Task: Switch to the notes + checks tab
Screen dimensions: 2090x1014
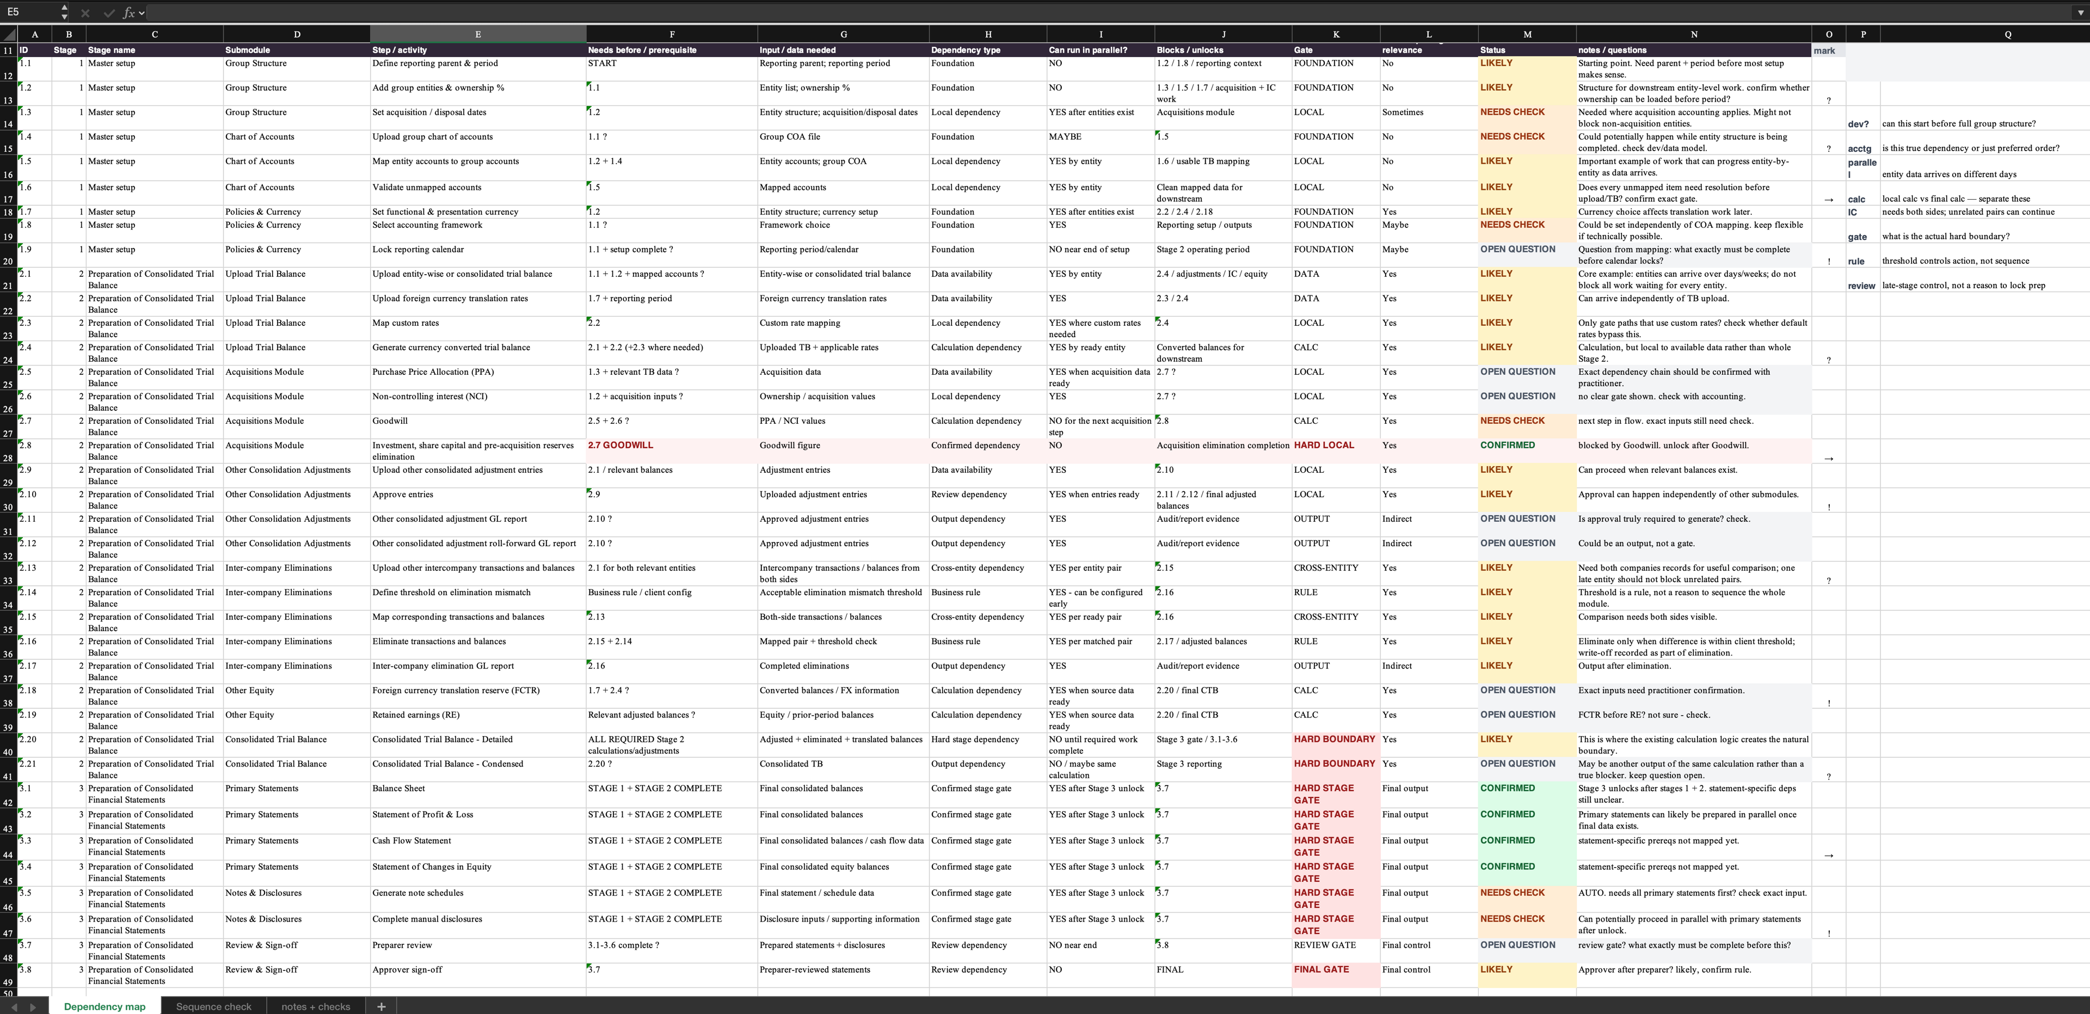Action: tap(316, 1007)
